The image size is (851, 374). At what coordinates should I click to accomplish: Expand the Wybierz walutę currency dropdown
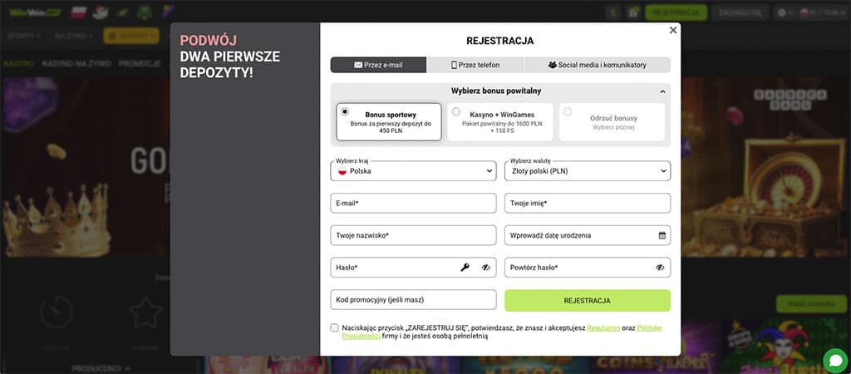(x=587, y=170)
